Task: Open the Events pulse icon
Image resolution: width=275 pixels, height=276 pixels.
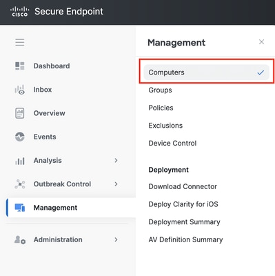Action: tap(20, 137)
